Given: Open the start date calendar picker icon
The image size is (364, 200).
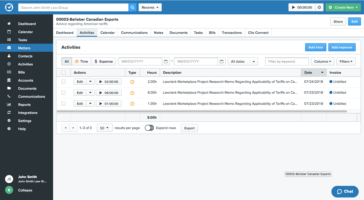Looking at the screenshot, I should click(x=166, y=61).
